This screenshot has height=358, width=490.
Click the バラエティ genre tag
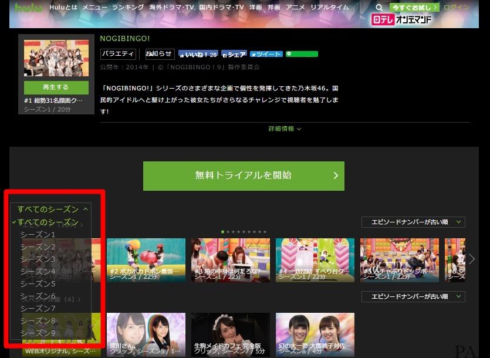[x=118, y=54]
